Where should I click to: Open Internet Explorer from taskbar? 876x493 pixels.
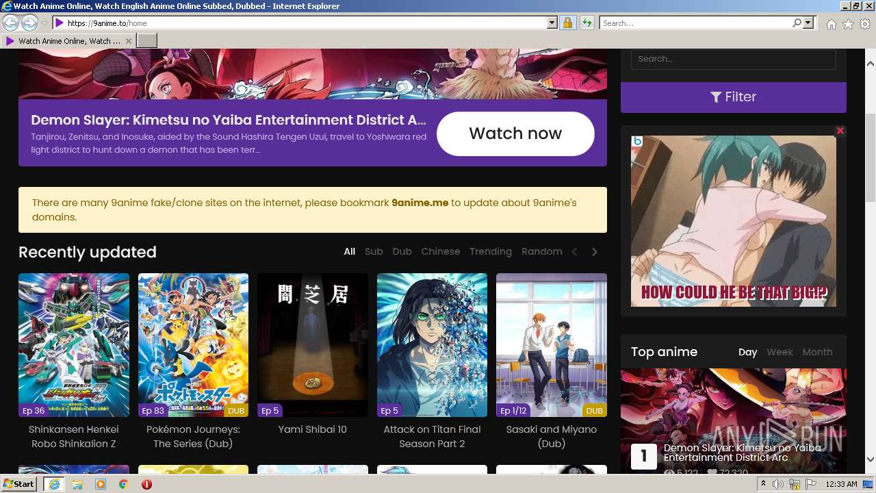[x=53, y=484]
